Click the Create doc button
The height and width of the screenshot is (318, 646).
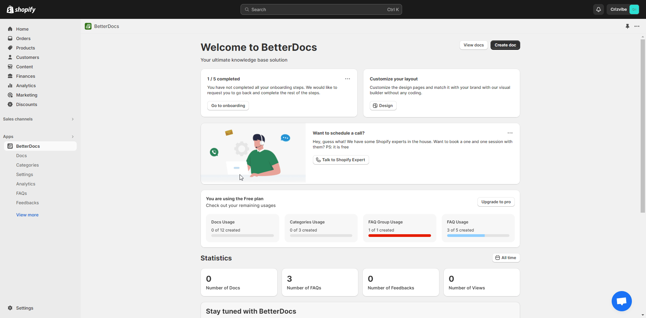(x=505, y=45)
